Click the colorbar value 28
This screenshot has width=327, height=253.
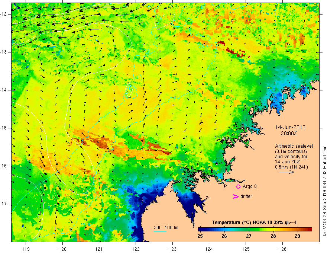[273, 236]
